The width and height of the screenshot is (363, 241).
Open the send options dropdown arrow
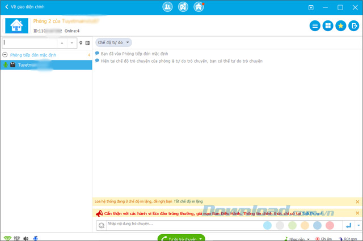[x=358, y=225]
